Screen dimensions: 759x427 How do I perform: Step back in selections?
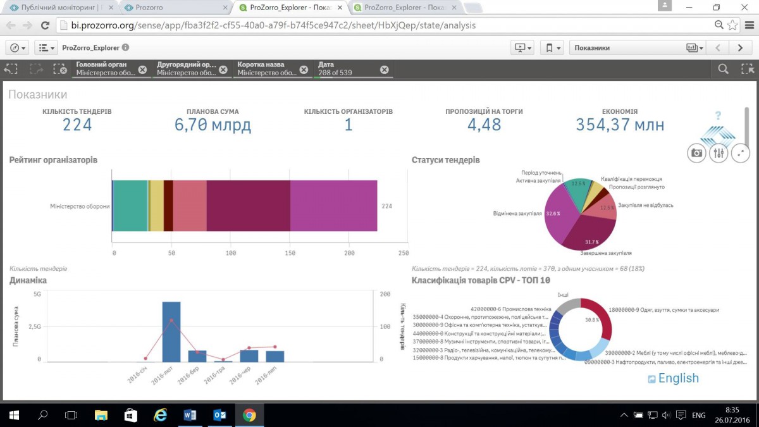[12, 70]
